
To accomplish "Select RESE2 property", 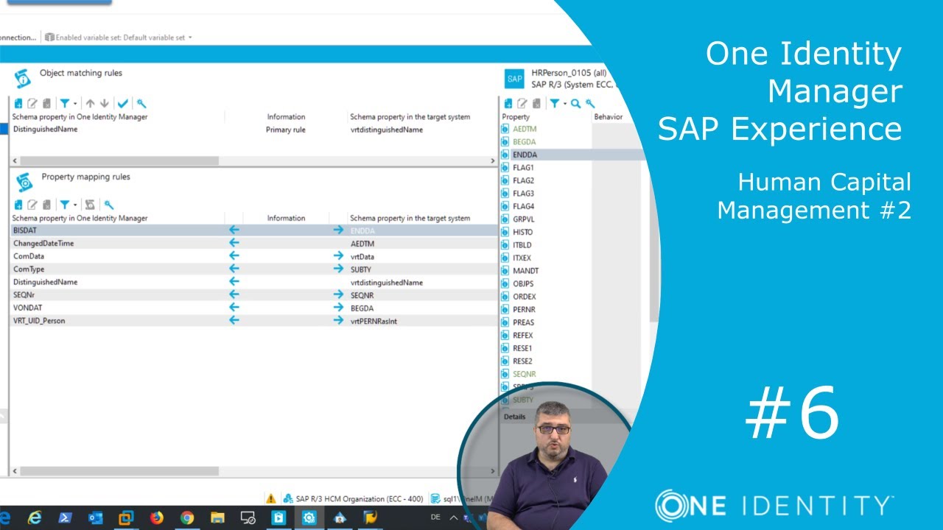I will pos(522,361).
